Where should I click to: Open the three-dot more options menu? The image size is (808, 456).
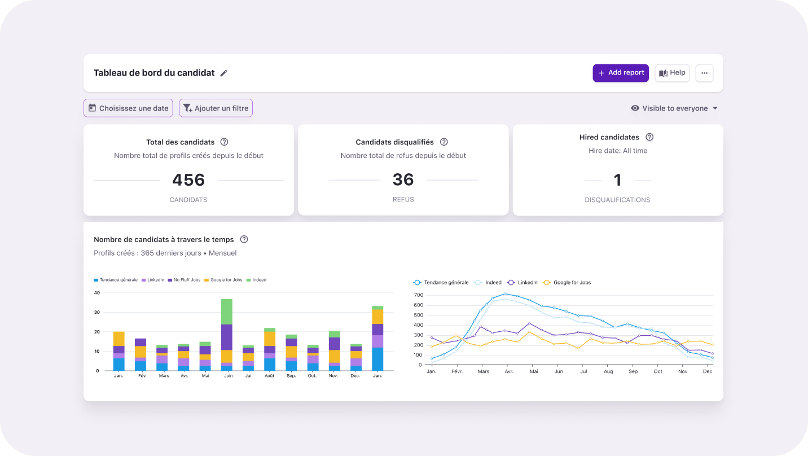[704, 73]
